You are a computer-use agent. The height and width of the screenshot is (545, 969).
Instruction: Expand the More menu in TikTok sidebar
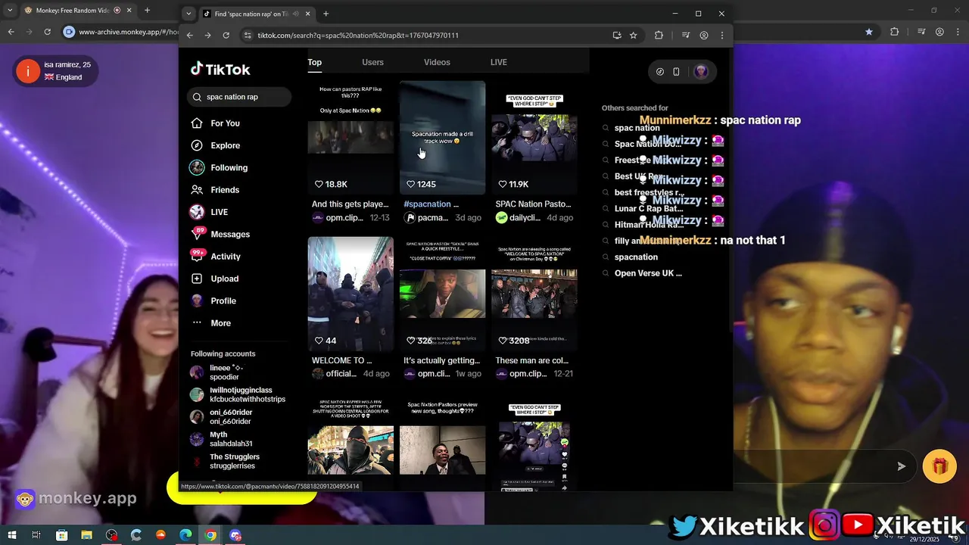211,323
